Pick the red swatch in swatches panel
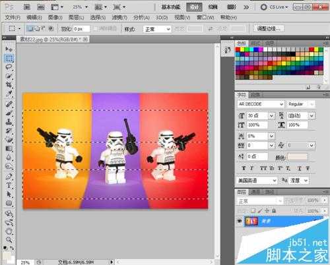The image size is (330, 265). click(238, 49)
